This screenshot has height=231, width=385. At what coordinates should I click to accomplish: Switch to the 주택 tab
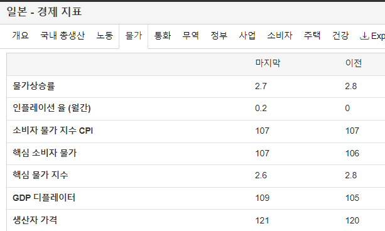click(312, 36)
